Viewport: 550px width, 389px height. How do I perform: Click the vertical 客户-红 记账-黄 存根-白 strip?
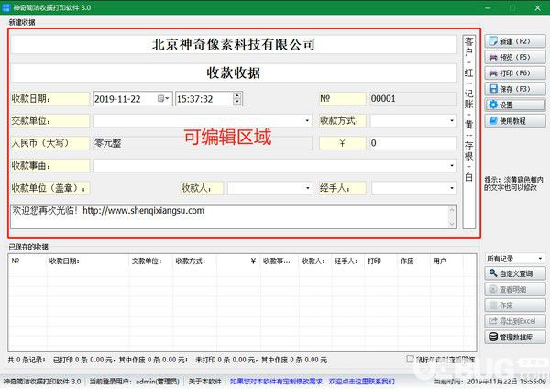(469, 132)
